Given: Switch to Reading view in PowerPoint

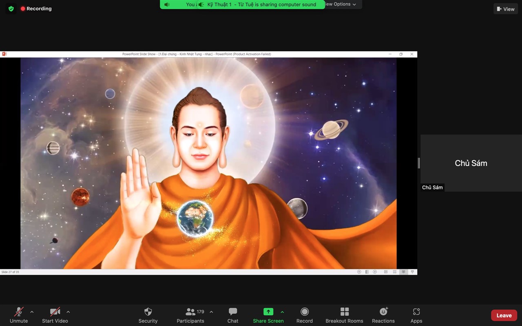Looking at the screenshot, I should click(x=404, y=272).
